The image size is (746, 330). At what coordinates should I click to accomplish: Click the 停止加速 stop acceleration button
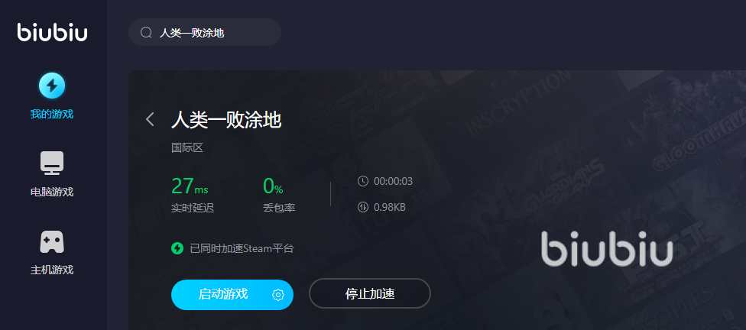[370, 294]
